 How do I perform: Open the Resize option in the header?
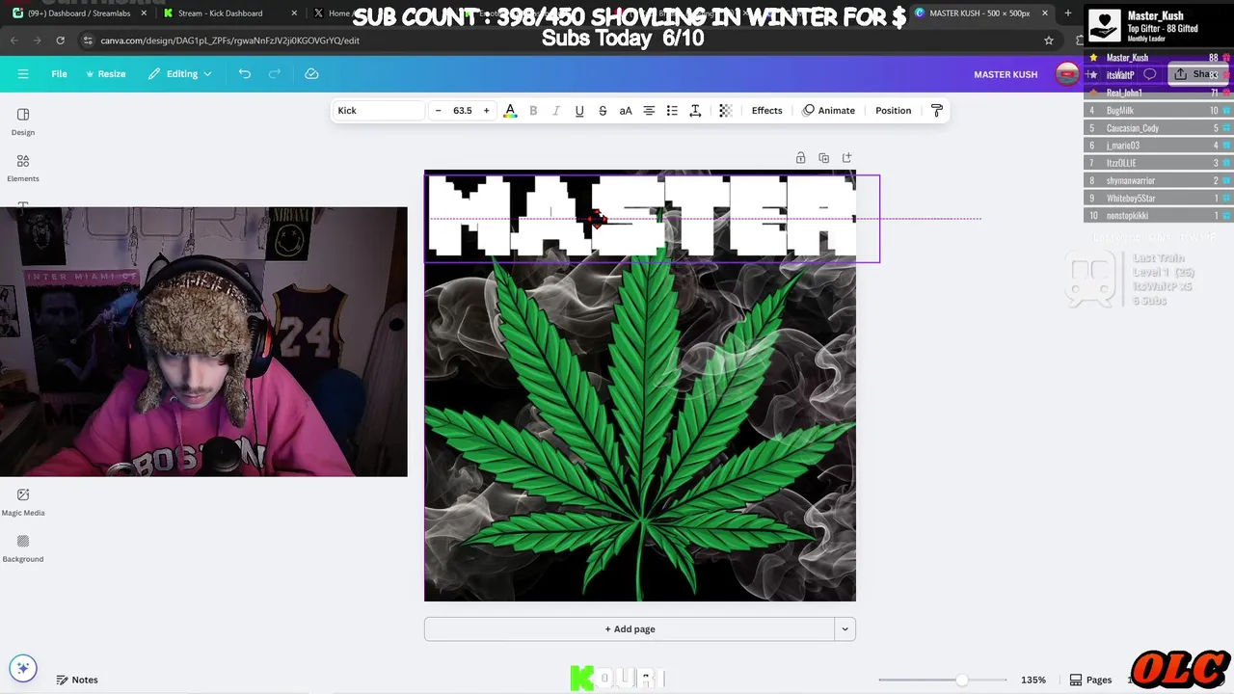[x=105, y=74]
